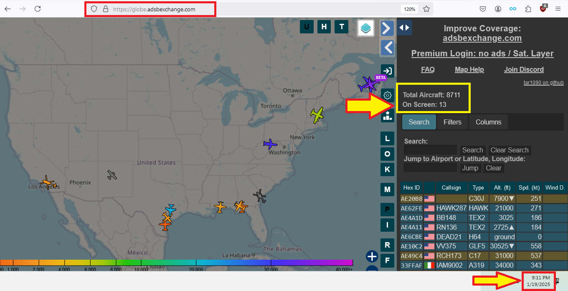Select the green aircraft northeast of New York
Image resolution: width=568 pixels, height=291 pixels.
(x=317, y=115)
